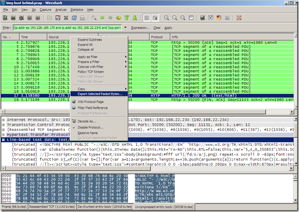The width and height of the screenshot is (299, 212).
Task: Sort by the Protocol column header
Action: (160, 37)
